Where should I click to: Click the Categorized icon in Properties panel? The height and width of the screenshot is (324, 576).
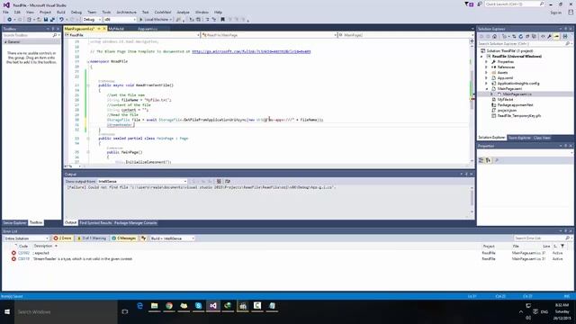click(x=481, y=160)
